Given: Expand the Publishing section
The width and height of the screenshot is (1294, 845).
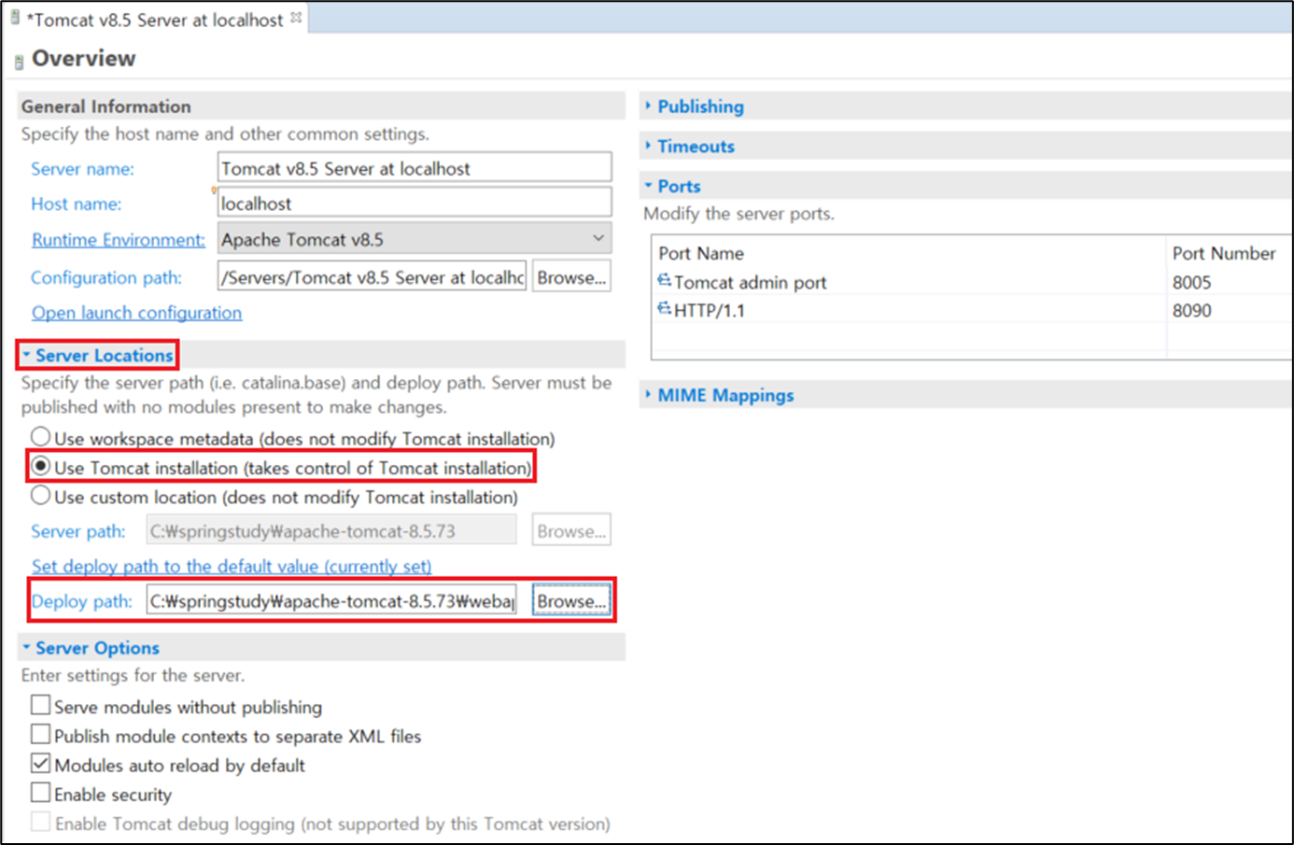Looking at the screenshot, I should click(x=648, y=106).
